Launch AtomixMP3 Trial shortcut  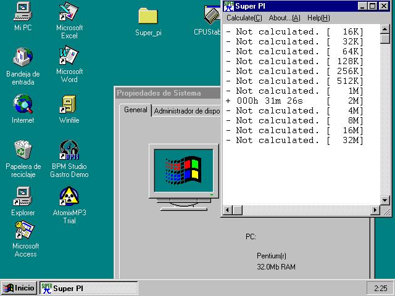point(69,205)
